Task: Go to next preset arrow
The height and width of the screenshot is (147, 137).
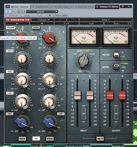Action: click(25, 12)
